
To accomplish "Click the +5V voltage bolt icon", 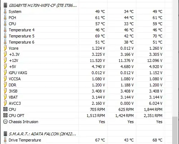I will click(5, 67).
